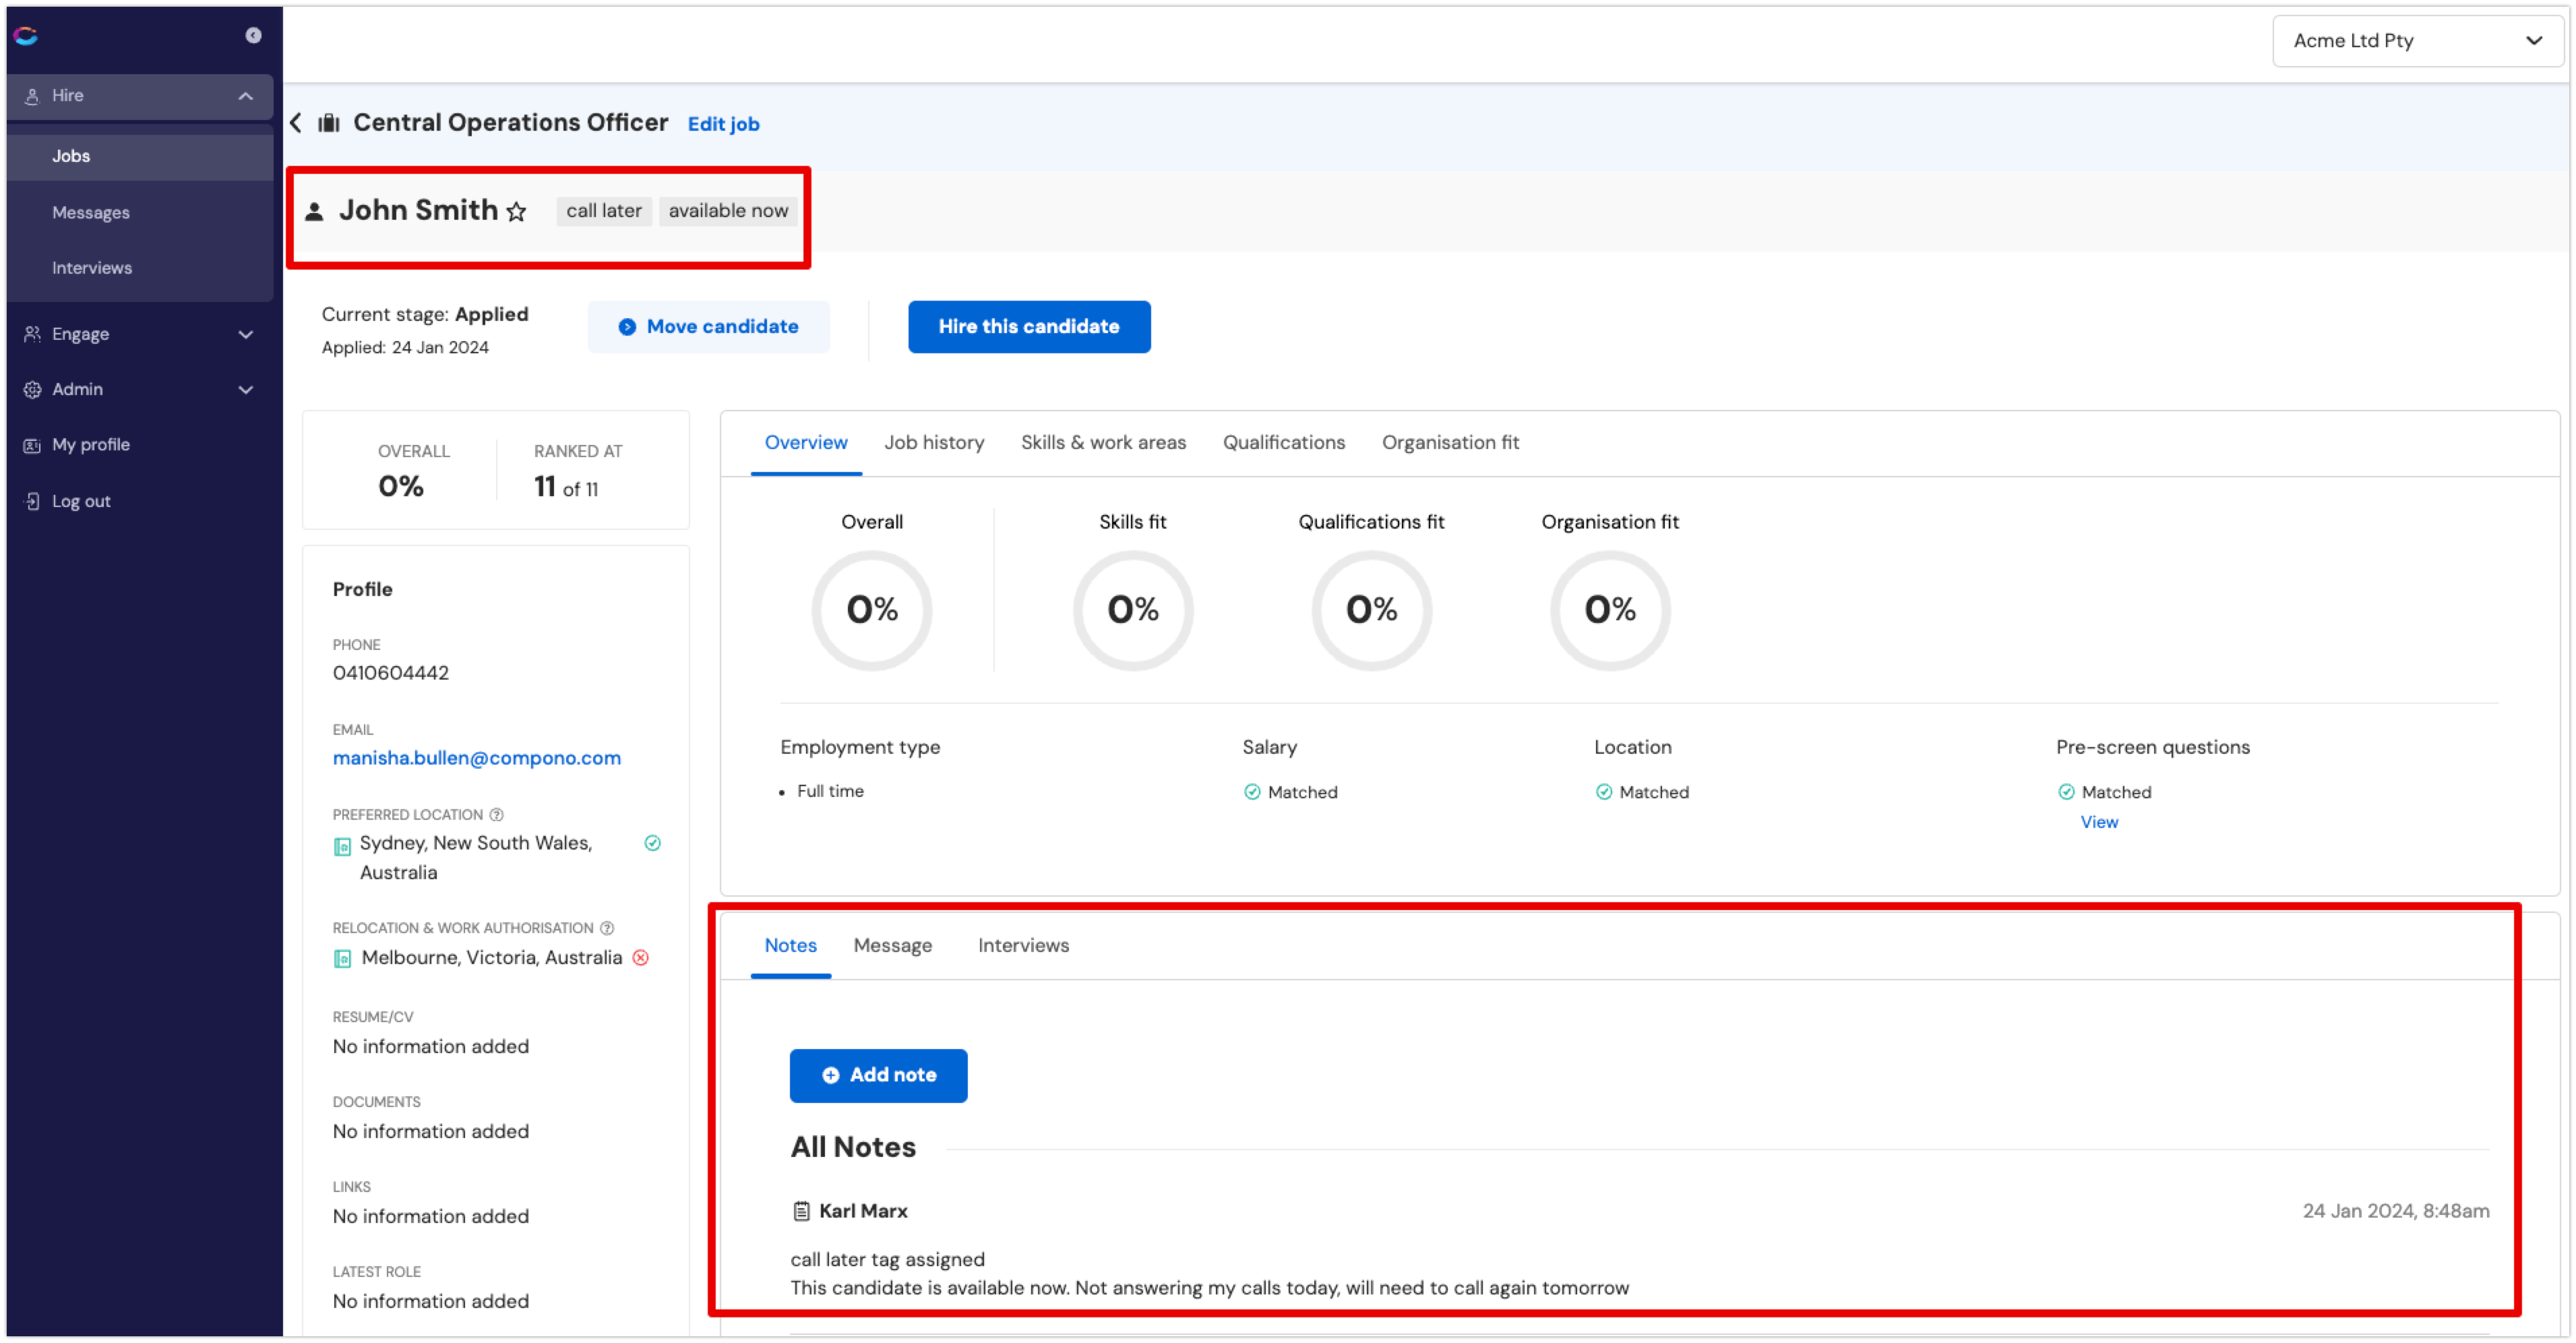Expand the Admin menu chevron
Image resolution: width=2576 pixels, height=1343 pixels.
point(245,390)
